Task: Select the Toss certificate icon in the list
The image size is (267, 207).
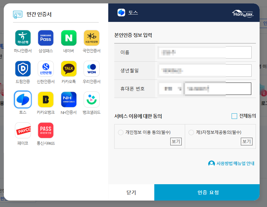Action: coord(23,99)
